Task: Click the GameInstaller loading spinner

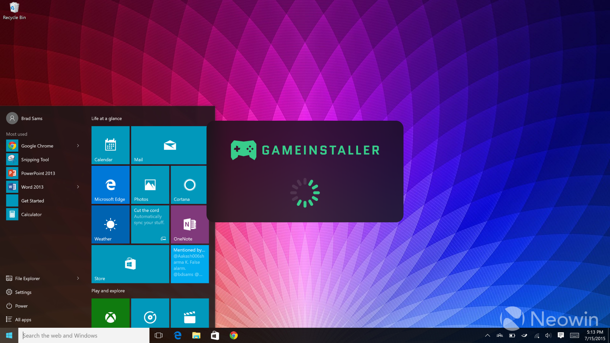Action: [305, 193]
